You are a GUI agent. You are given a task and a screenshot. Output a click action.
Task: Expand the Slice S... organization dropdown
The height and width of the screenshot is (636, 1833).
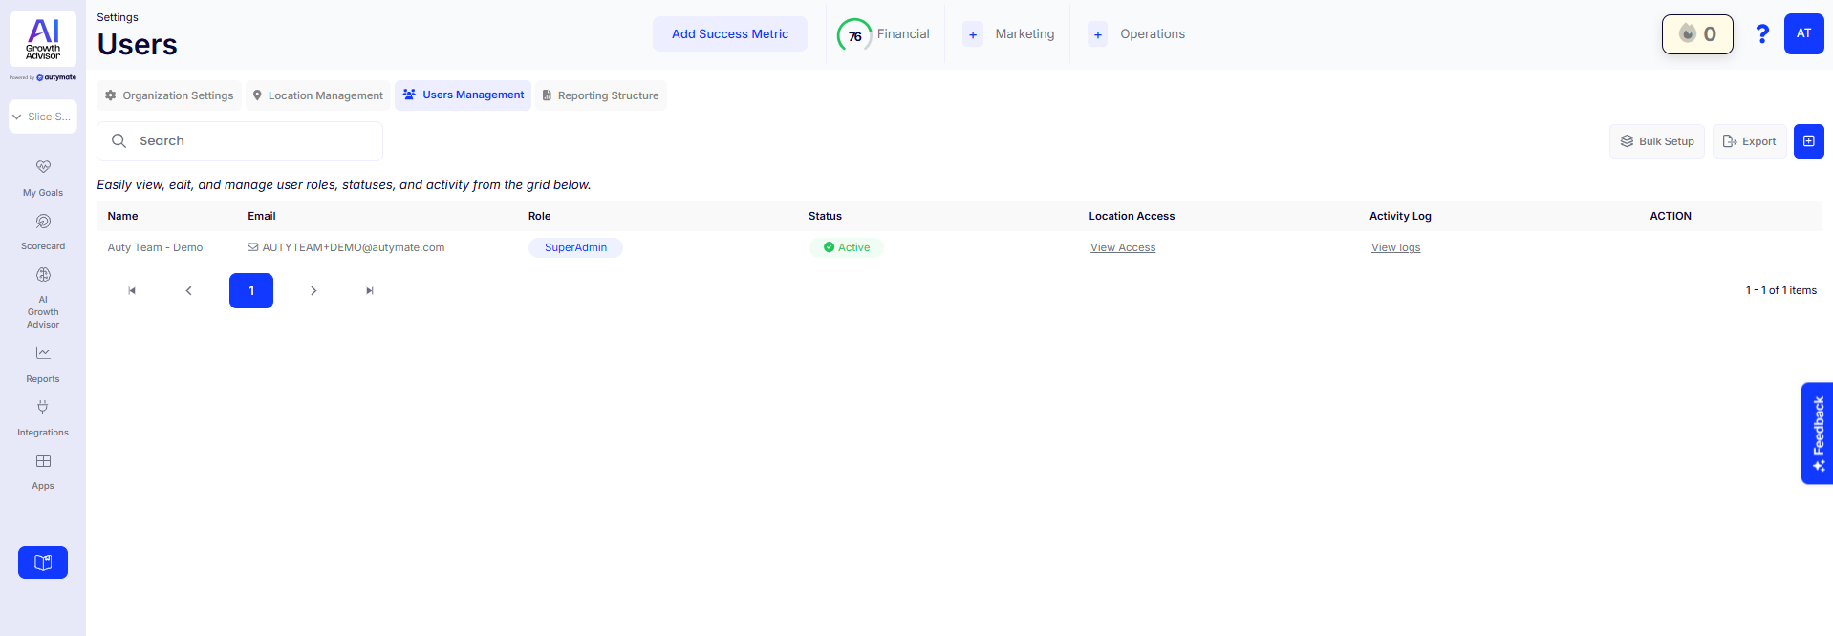click(x=43, y=117)
